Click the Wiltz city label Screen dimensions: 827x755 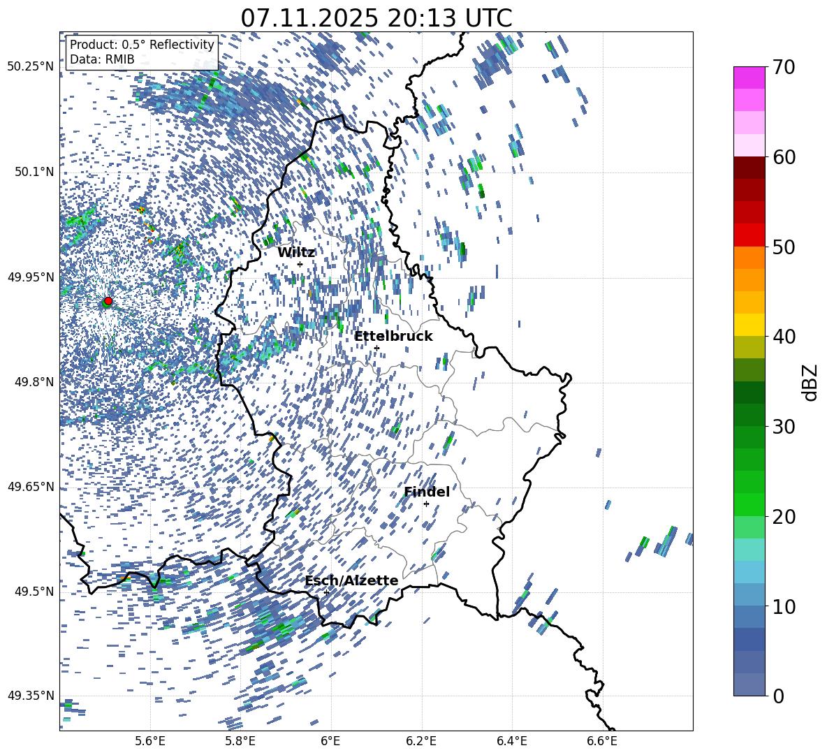click(296, 253)
